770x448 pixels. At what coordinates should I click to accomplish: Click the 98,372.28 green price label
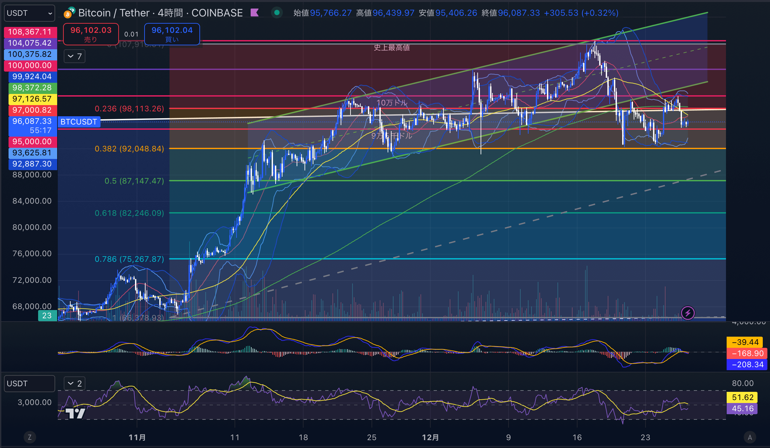pos(32,88)
